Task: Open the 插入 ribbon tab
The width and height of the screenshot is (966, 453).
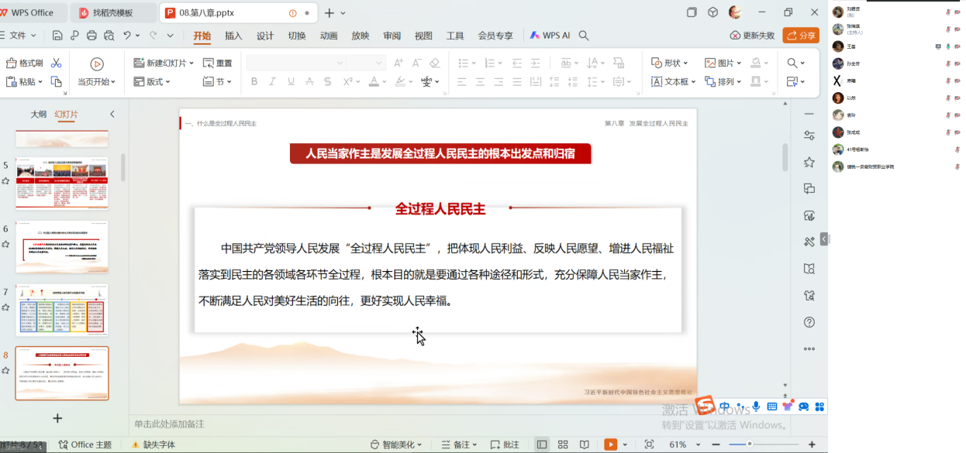Action: [x=233, y=36]
